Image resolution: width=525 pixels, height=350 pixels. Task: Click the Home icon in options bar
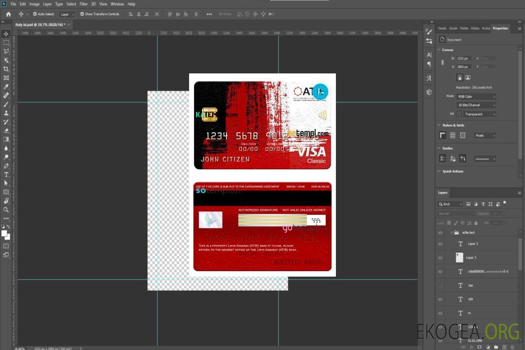[x=8, y=14]
